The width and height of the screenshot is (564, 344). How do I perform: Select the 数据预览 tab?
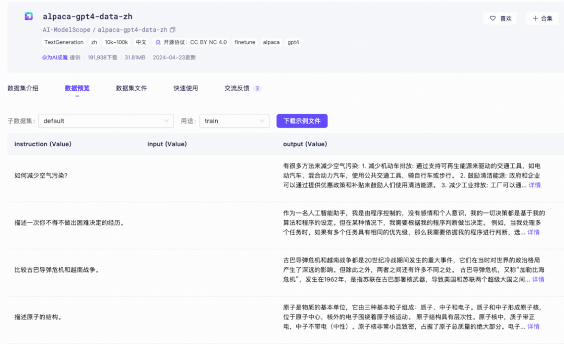point(77,88)
